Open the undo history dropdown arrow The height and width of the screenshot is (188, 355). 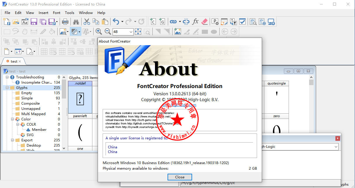122,22
